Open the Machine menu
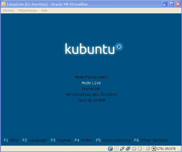Screen dimensions: 182x152 point(8,10)
